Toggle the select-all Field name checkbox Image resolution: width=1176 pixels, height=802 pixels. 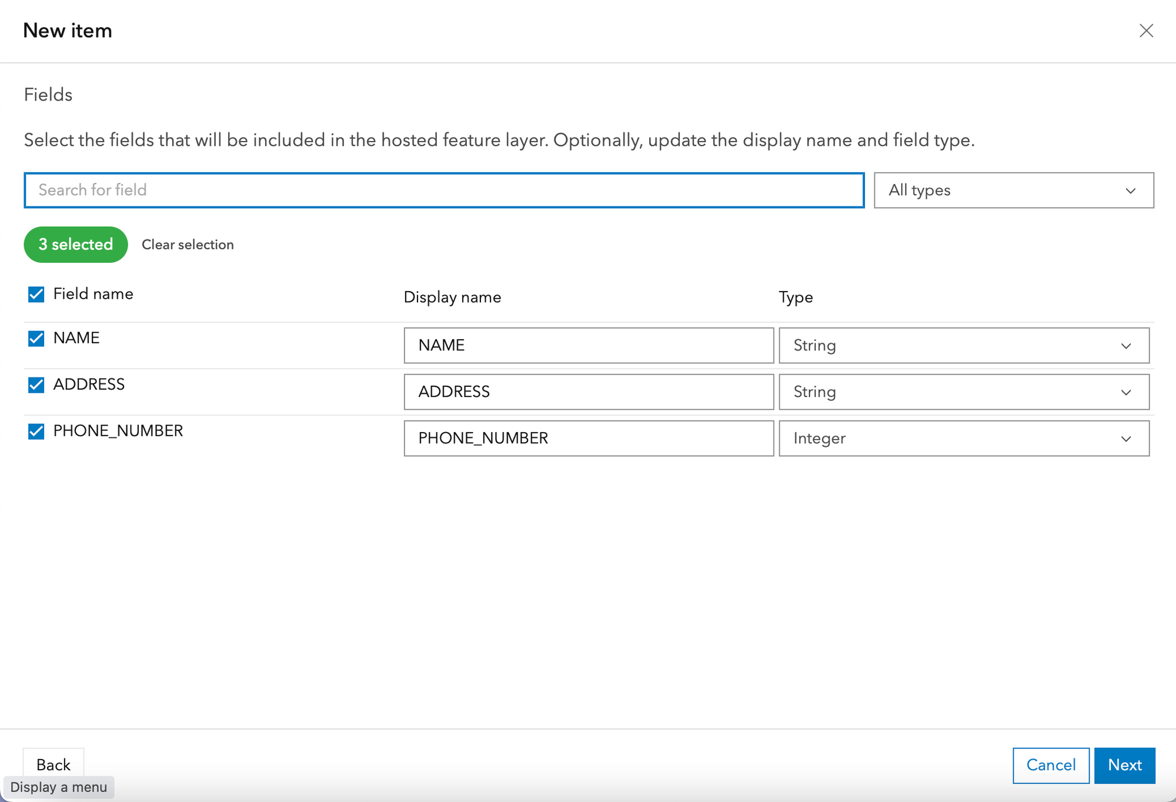(36, 294)
